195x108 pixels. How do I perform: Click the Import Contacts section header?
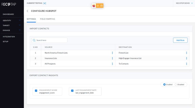coord(39,29)
